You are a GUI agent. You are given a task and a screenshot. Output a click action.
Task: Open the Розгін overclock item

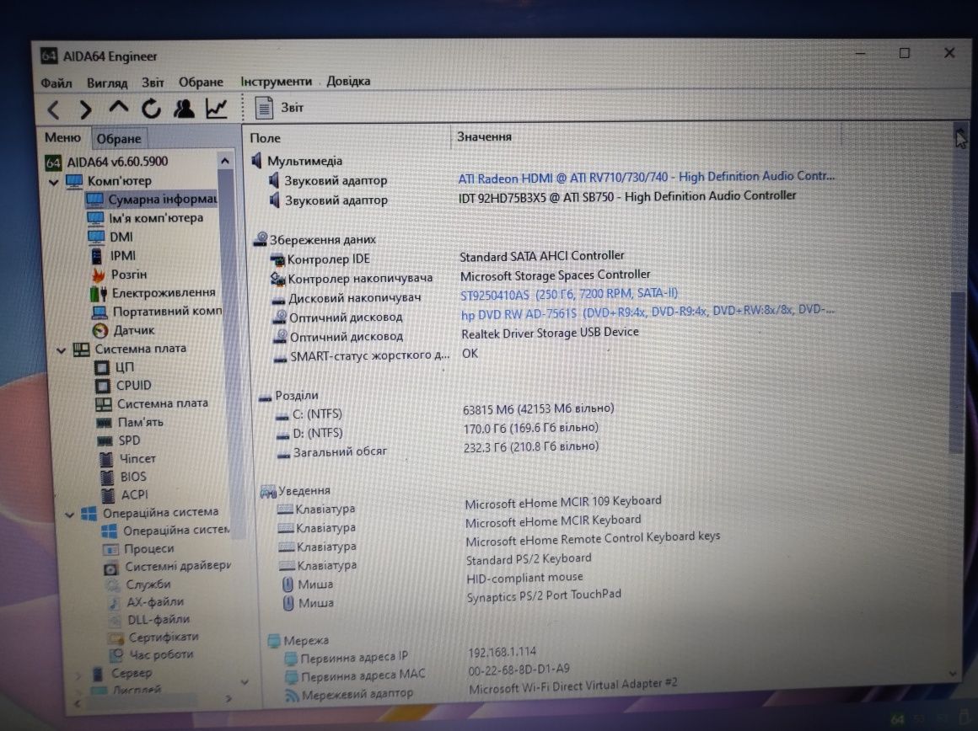point(119,275)
